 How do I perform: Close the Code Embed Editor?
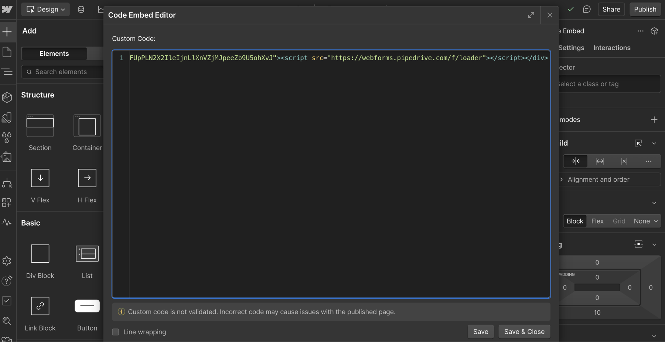(550, 15)
